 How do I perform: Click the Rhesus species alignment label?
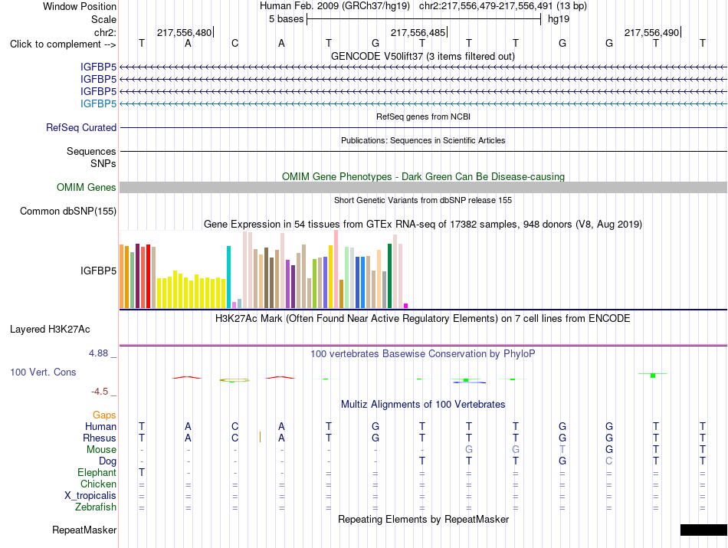click(100, 438)
